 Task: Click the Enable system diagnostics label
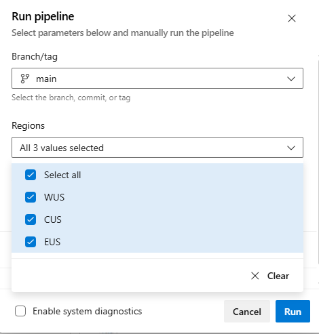(x=88, y=311)
